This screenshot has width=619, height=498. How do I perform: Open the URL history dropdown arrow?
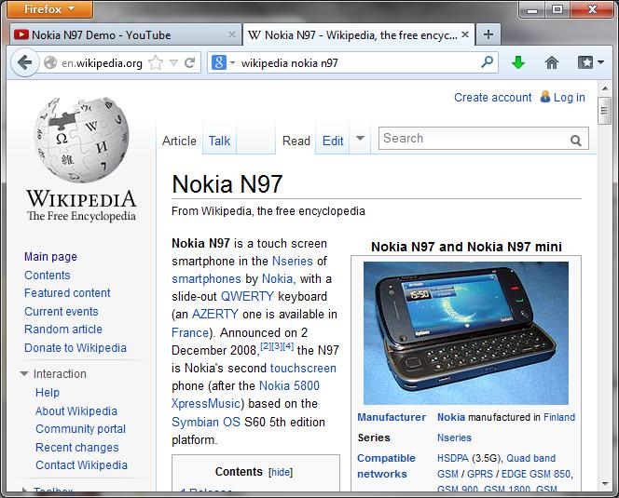click(173, 62)
